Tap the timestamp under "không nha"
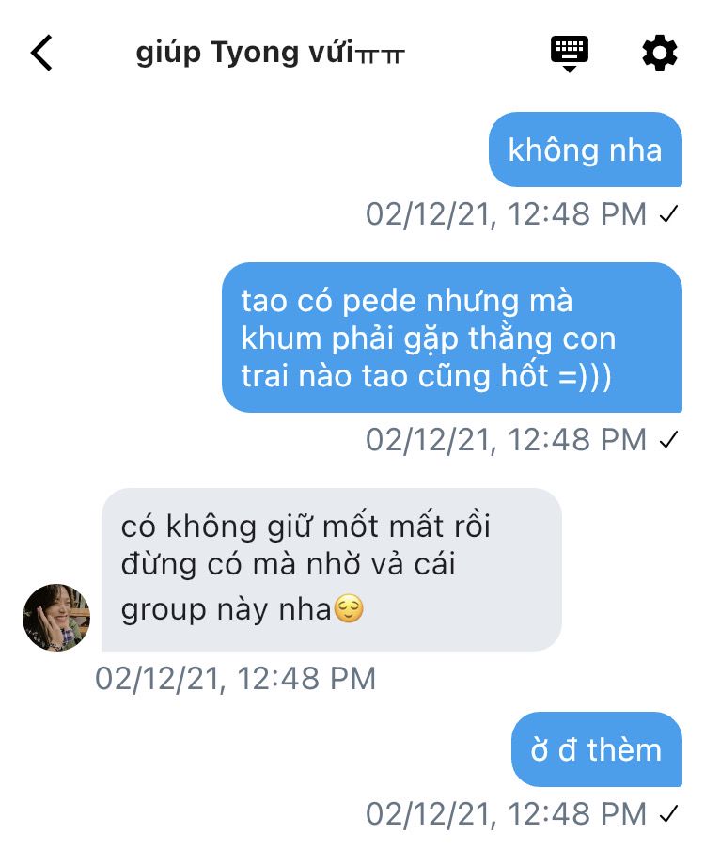This screenshot has width=705, height=865. pos(506,214)
